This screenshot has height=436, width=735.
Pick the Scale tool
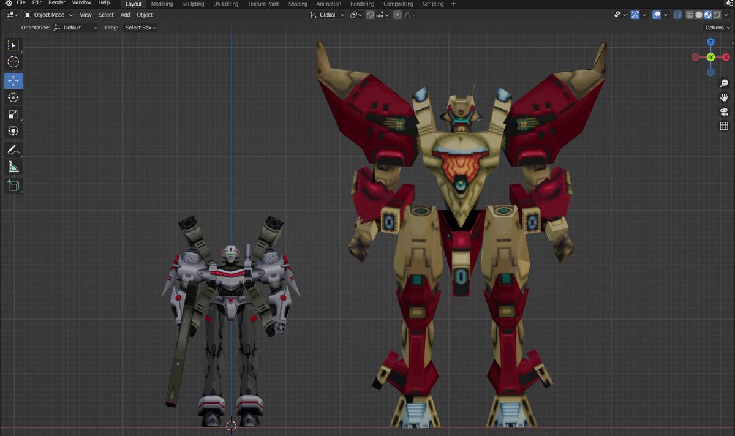(x=13, y=114)
